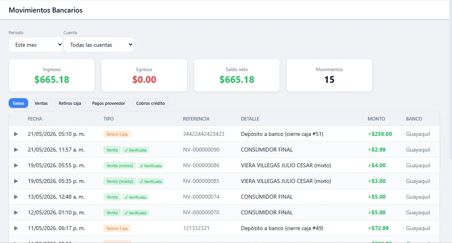Click reference NV-000000090

[x=201, y=150]
